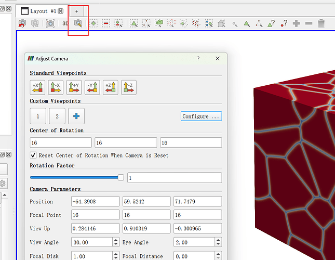Click second Center of Rotation field
Viewport: 335px width, 260px height.
126,142
